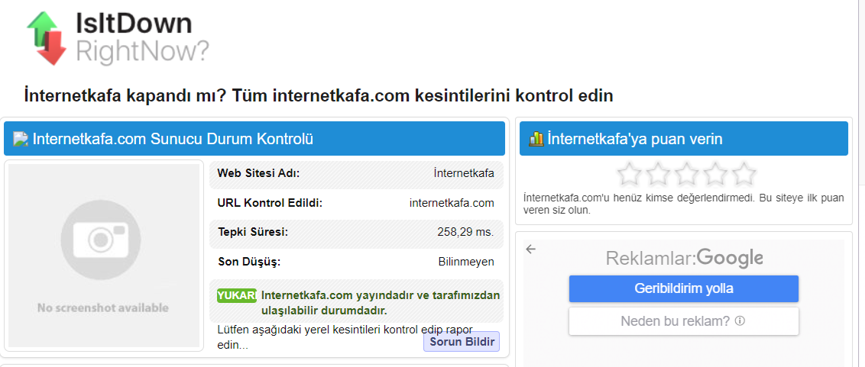This screenshot has width=865, height=367.
Task: Click the back arrow in the ad panel
Action: click(531, 249)
